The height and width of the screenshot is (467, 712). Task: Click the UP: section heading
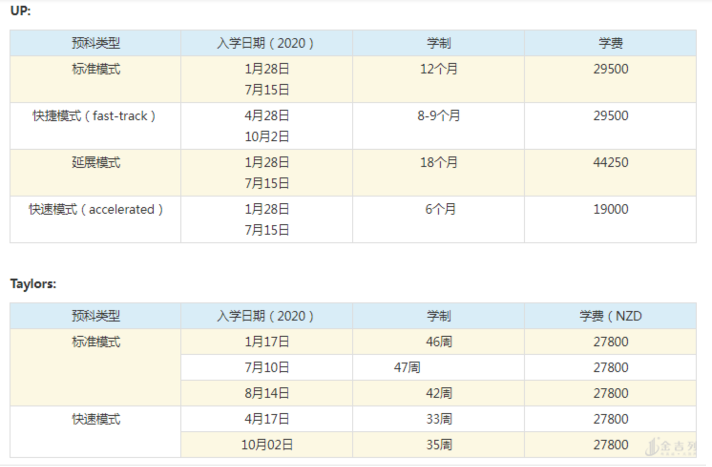[x=20, y=10]
